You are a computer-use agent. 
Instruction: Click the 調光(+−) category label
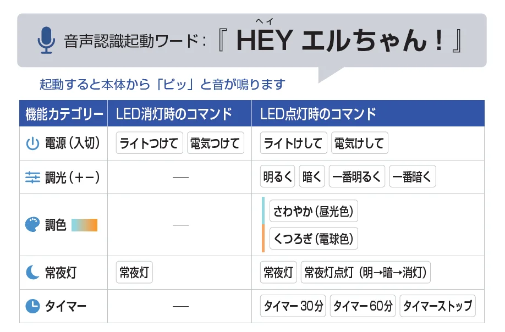tap(73, 177)
